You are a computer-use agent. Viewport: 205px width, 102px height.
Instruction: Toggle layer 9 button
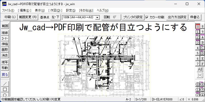pos(202,32)
